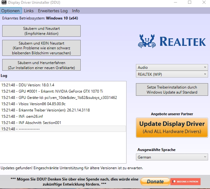Select log line 'Erkannte Treiber Version(en): 26.21.14.3118'
The image size is (210, 189).
click(x=63, y=110)
